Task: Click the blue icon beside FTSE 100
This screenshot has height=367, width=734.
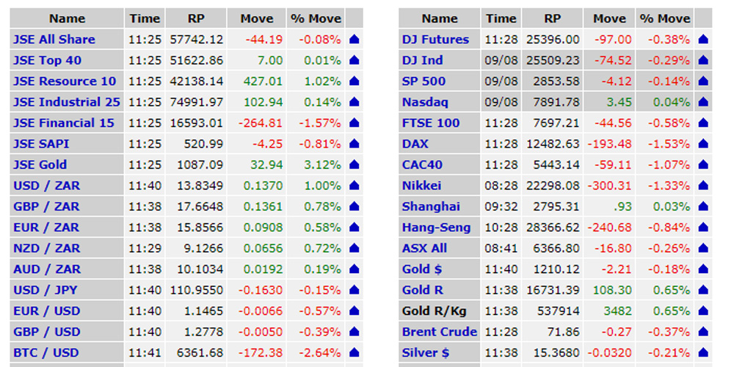Action: [703, 123]
